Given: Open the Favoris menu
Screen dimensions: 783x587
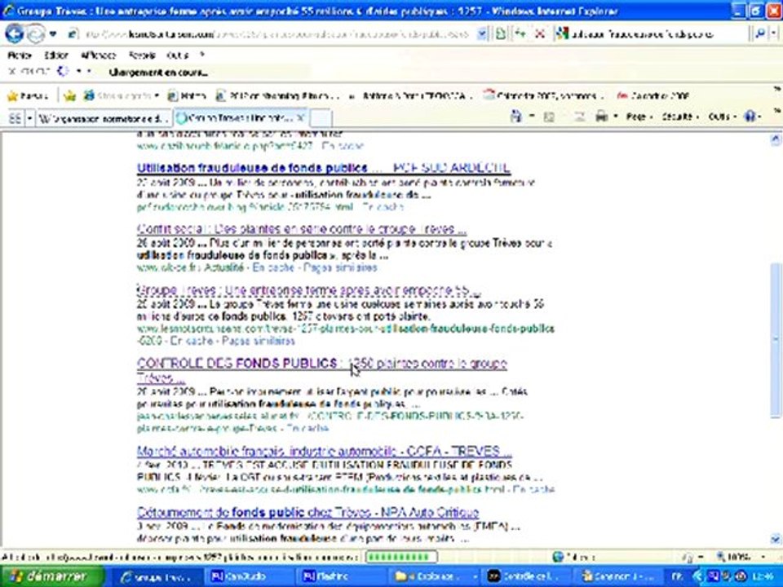Looking at the screenshot, I should coord(142,55).
